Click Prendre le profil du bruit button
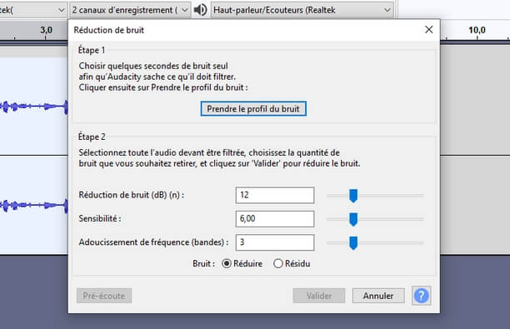 tap(253, 108)
